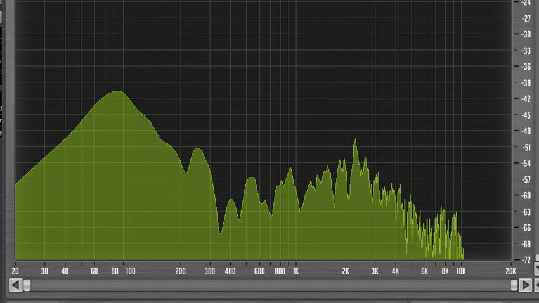Screen dimensions: 539x303
Task: Grab the left handle of horizontal scrollbar
Action: (27, 285)
